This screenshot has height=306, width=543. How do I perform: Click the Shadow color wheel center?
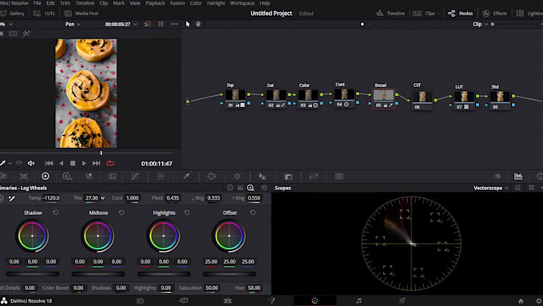coord(32,236)
